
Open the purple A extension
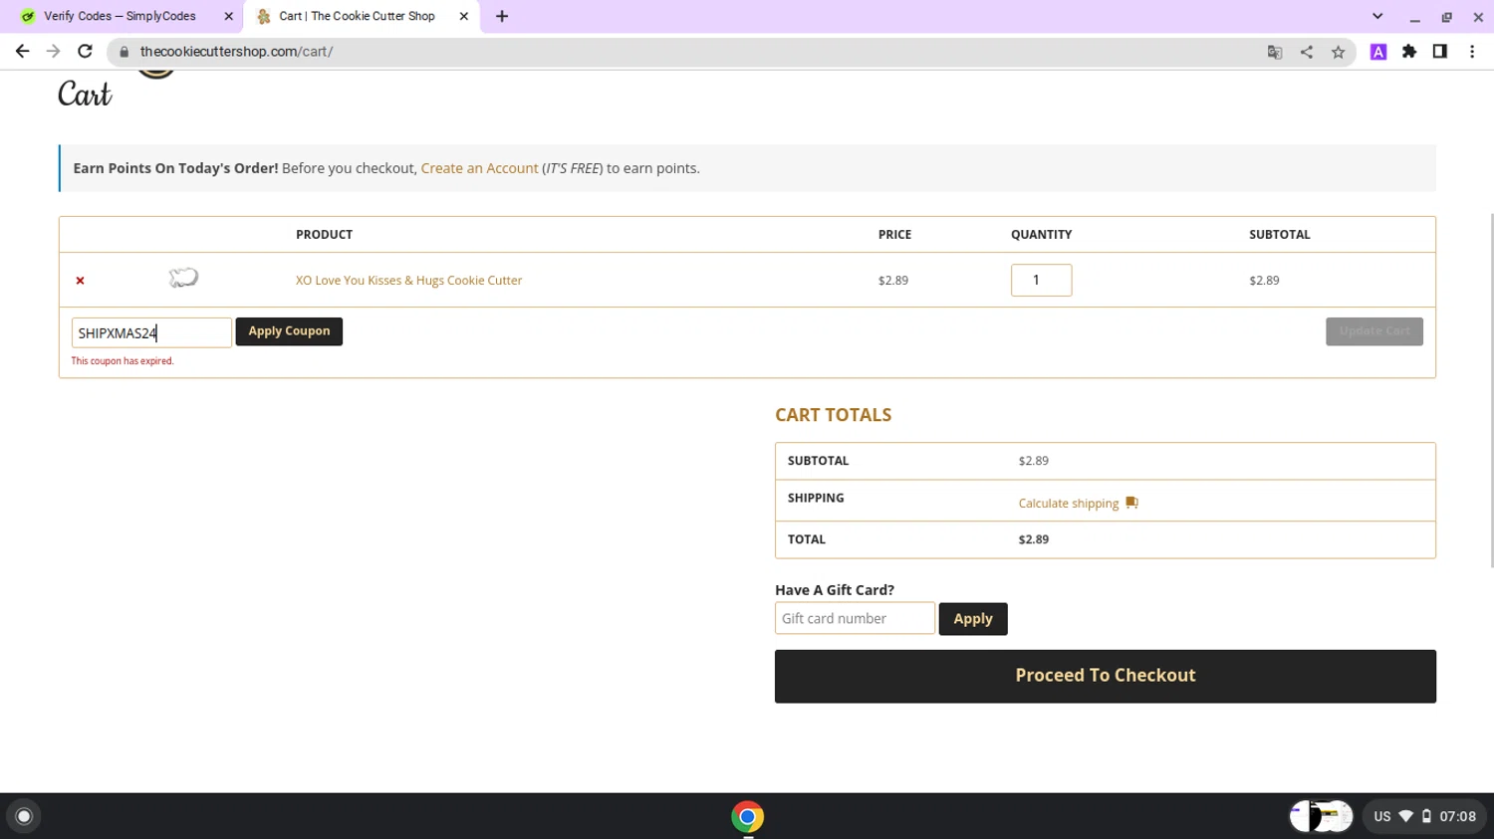click(1378, 52)
